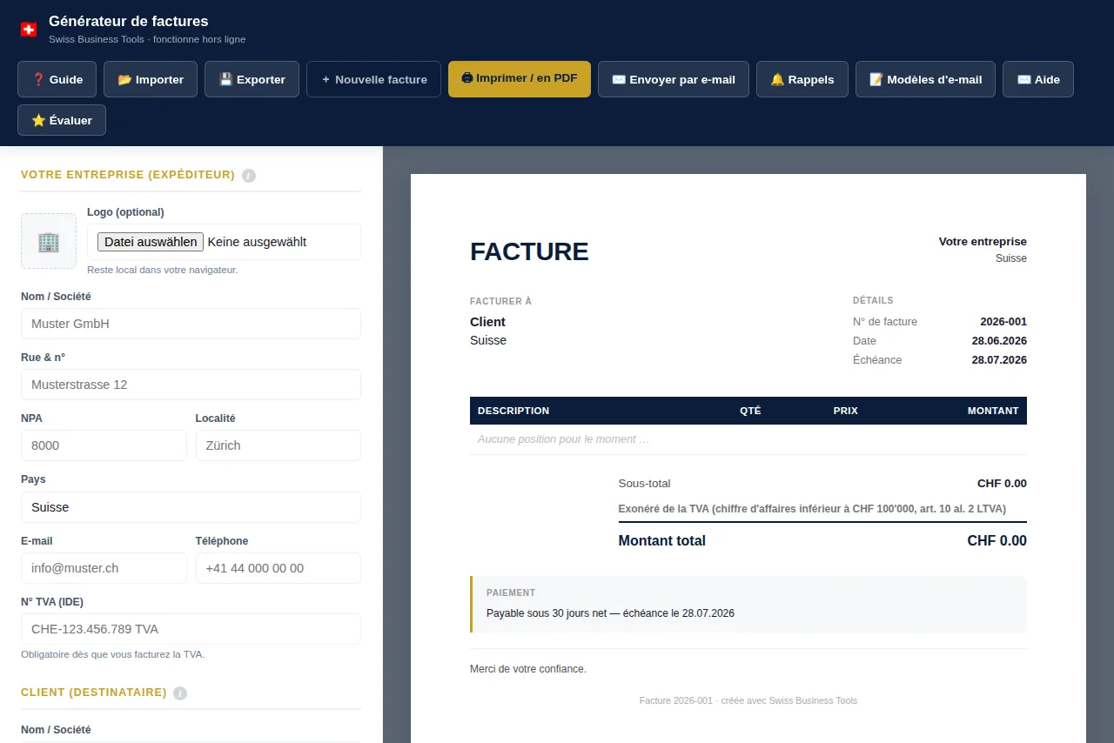Click Imprimer / en PDF button
Screen dimensions: 1114x743
pyautogui.click(x=520, y=79)
